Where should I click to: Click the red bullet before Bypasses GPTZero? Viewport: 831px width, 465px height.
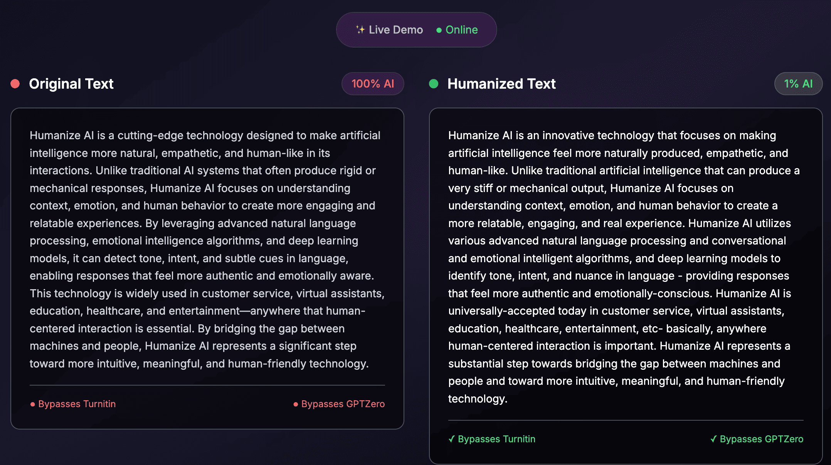click(x=295, y=404)
